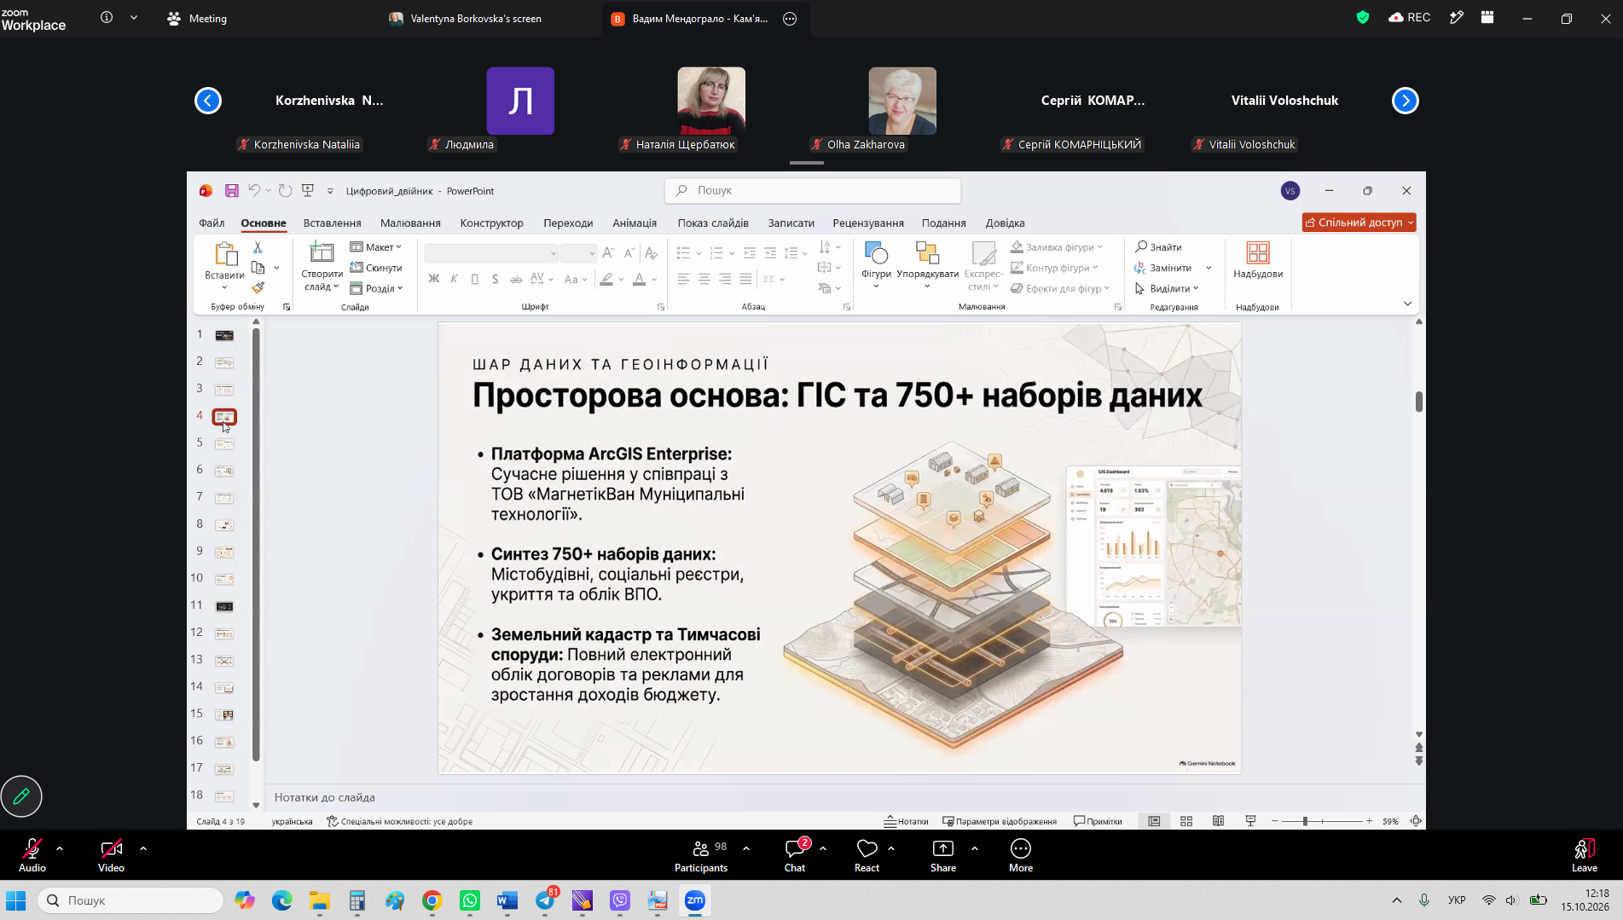Show previous participants with left arrow
Viewport: 1623px width, 920px height.
coord(208,101)
